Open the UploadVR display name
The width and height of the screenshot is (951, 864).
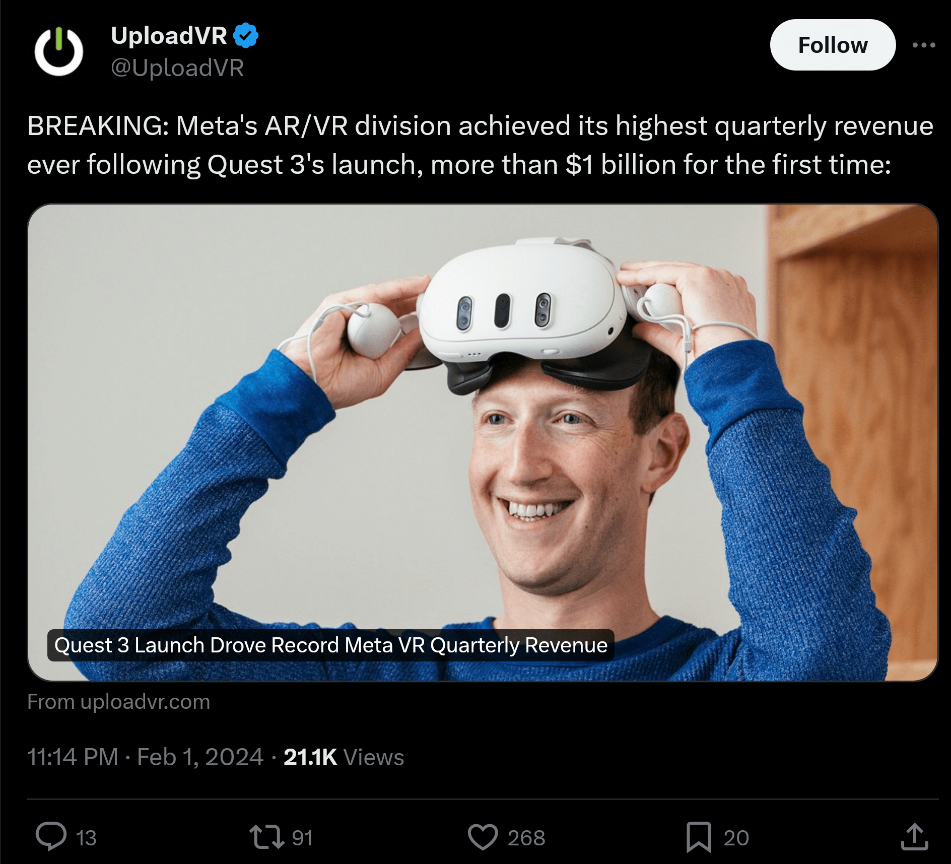click(169, 36)
